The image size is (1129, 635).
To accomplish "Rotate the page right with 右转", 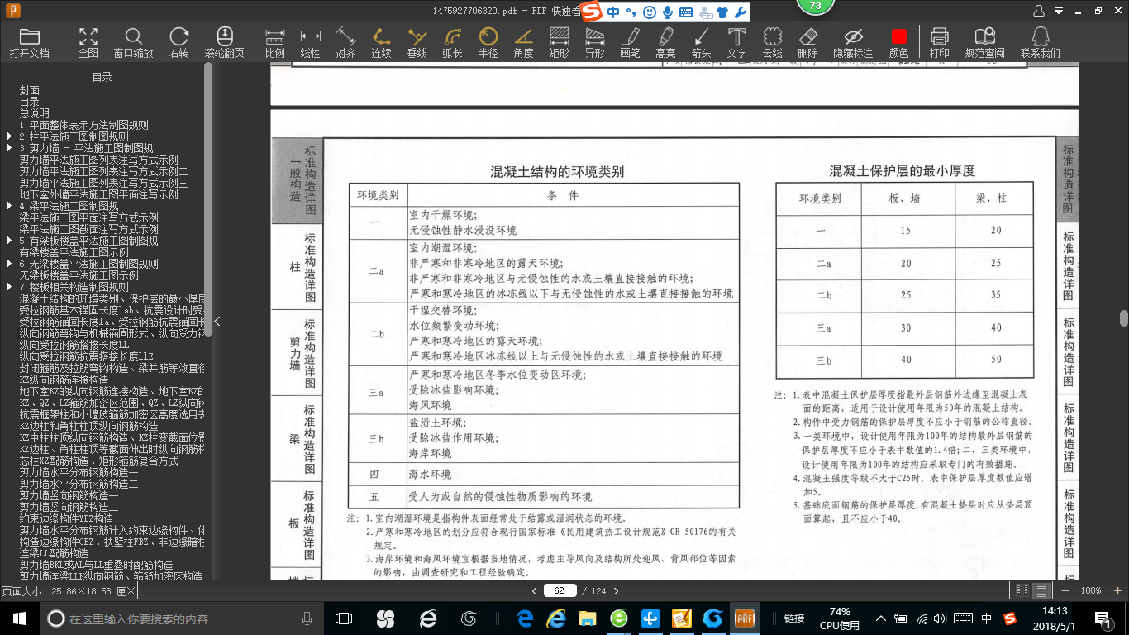I will pos(179,42).
